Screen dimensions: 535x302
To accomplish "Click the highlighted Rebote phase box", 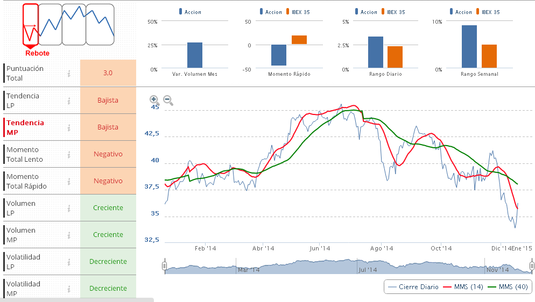I will click(x=31, y=25).
